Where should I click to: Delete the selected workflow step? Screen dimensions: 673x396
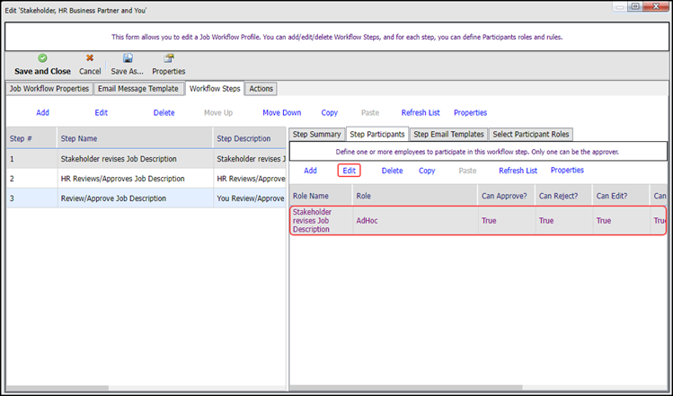tap(164, 113)
